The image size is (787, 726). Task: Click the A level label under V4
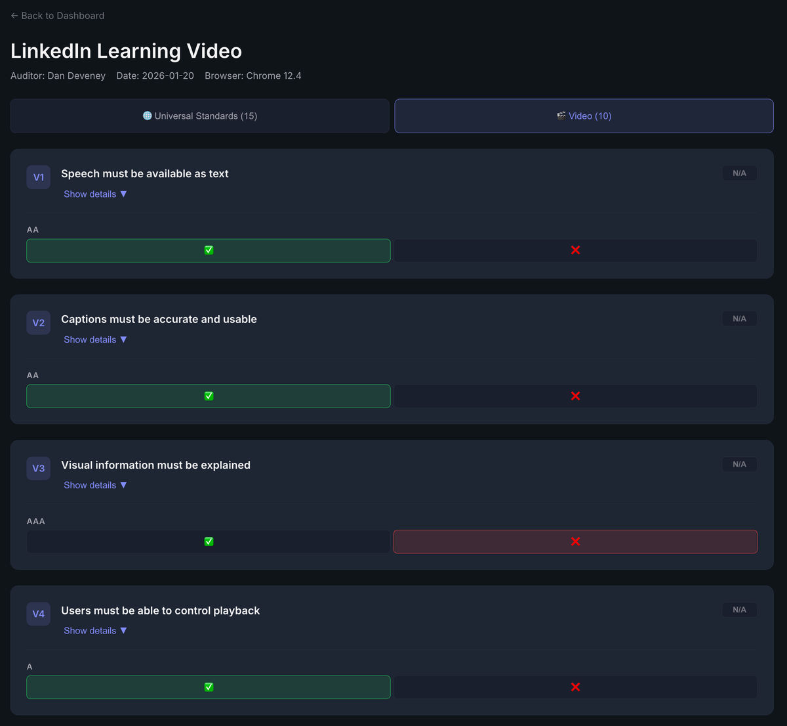coord(30,667)
